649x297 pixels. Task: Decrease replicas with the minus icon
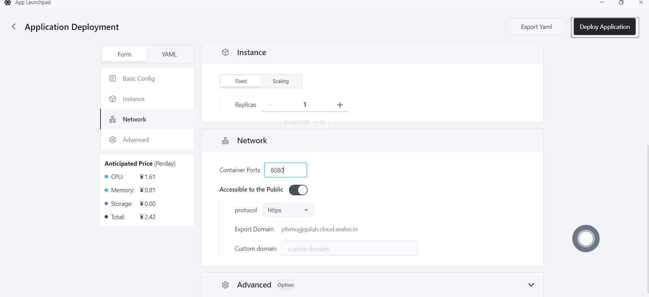tap(269, 105)
